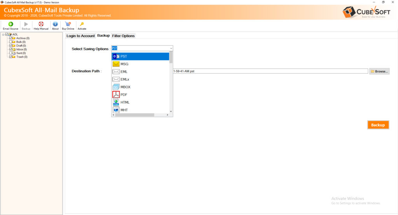Choose the HTML text option
This screenshot has height=215, width=398.
[125, 102]
